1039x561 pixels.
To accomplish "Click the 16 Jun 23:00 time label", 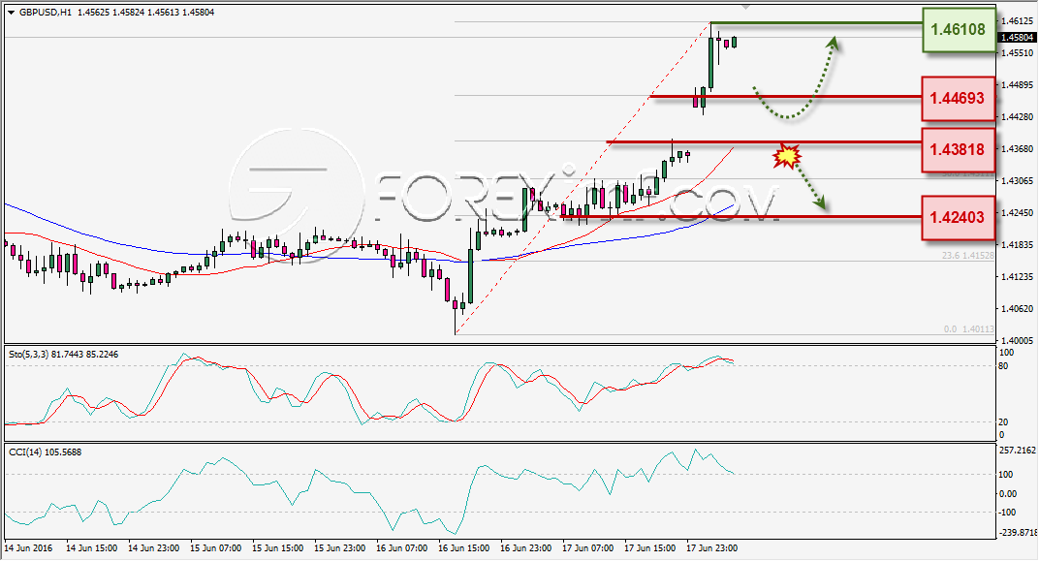I will click(x=526, y=547).
